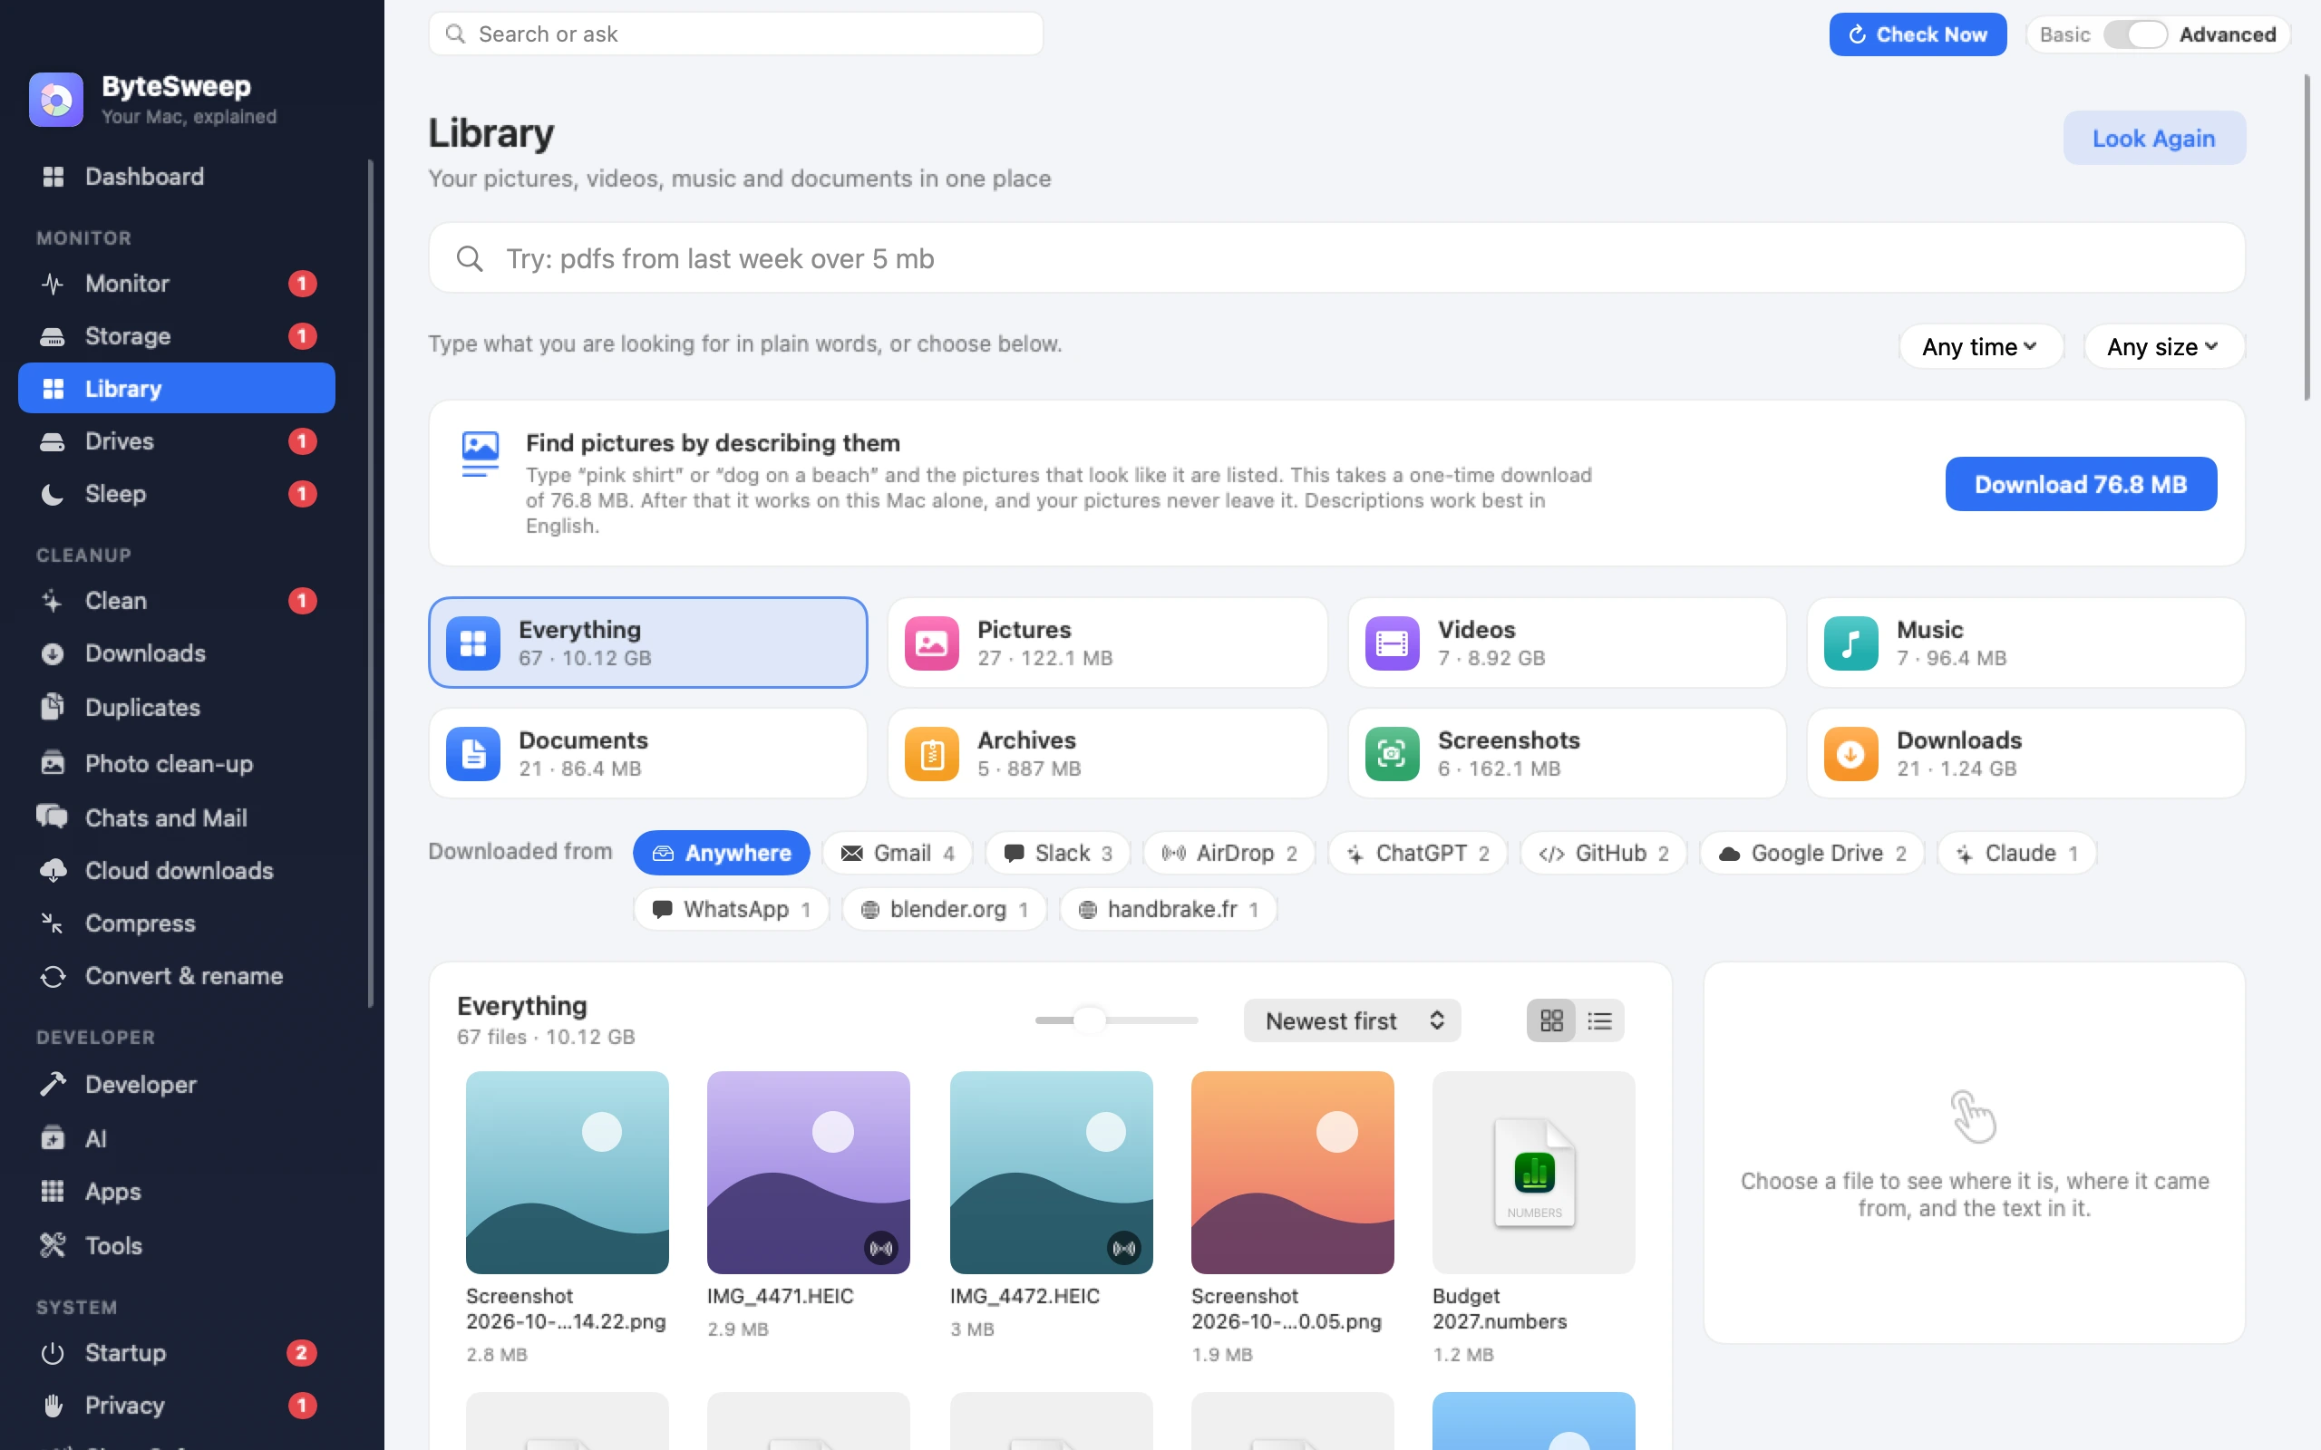Open Tools in the sidebar
Viewport: 2321px width, 1450px height.
click(177, 1246)
